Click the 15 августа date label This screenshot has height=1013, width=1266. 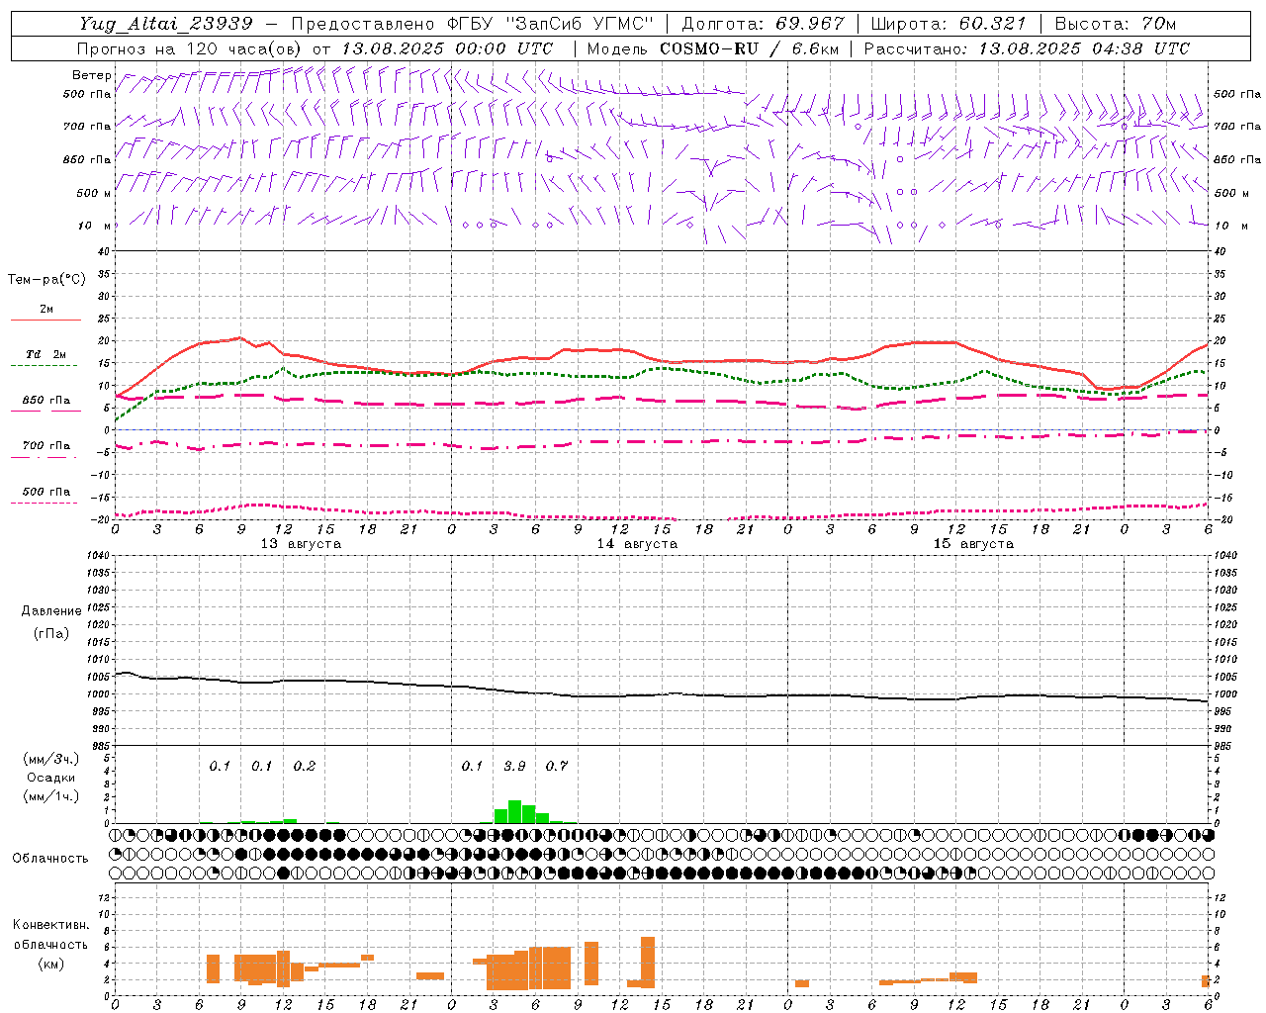(x=973, y=544)
